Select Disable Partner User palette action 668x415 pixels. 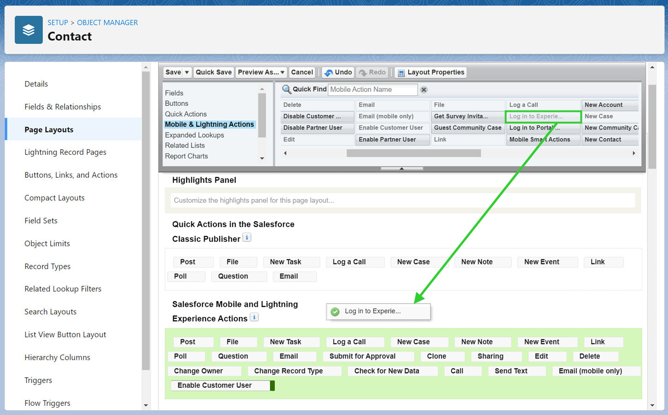click(317, 128)
